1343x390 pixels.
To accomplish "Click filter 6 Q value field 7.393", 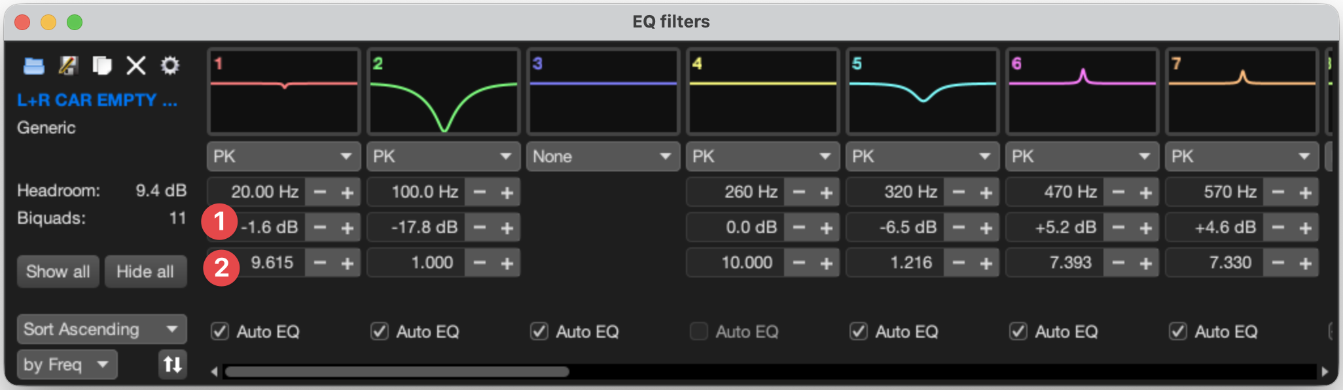I will coord(1055,263).
